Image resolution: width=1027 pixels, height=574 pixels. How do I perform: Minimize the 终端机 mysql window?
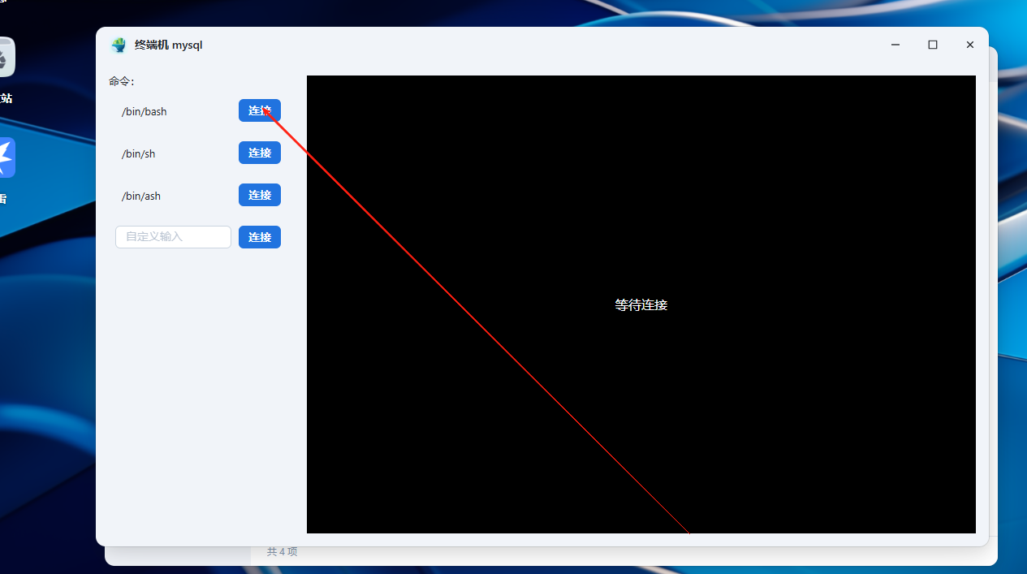(895, 45)
